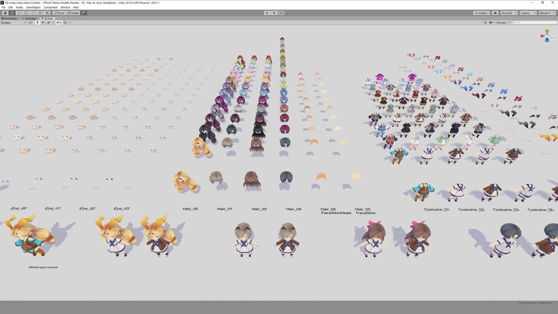Screen dimensions: 558x314
Task: Toggle scene effects rendering
Action: [48, 22]
